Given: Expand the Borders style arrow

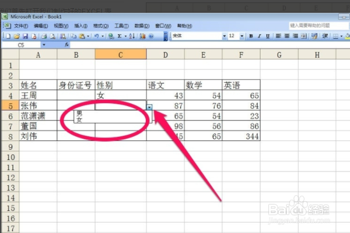Looking at the screenshot, I should [x=341, y=36].
